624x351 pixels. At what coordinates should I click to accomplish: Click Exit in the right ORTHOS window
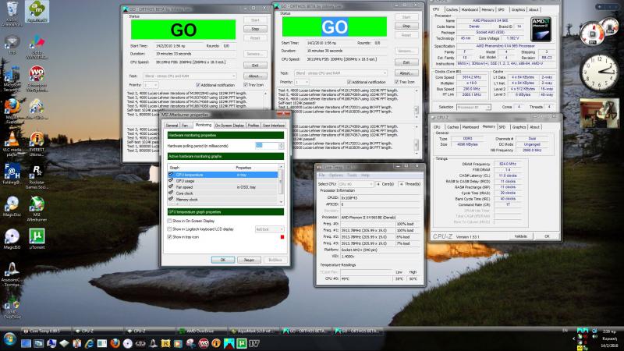406,62
